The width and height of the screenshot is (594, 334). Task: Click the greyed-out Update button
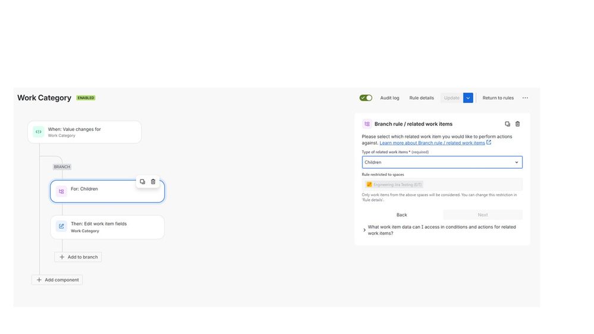click(451, 97)
